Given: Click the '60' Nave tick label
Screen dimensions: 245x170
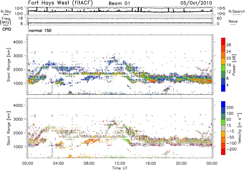Looking at the screenshot, I should point(219,18).
